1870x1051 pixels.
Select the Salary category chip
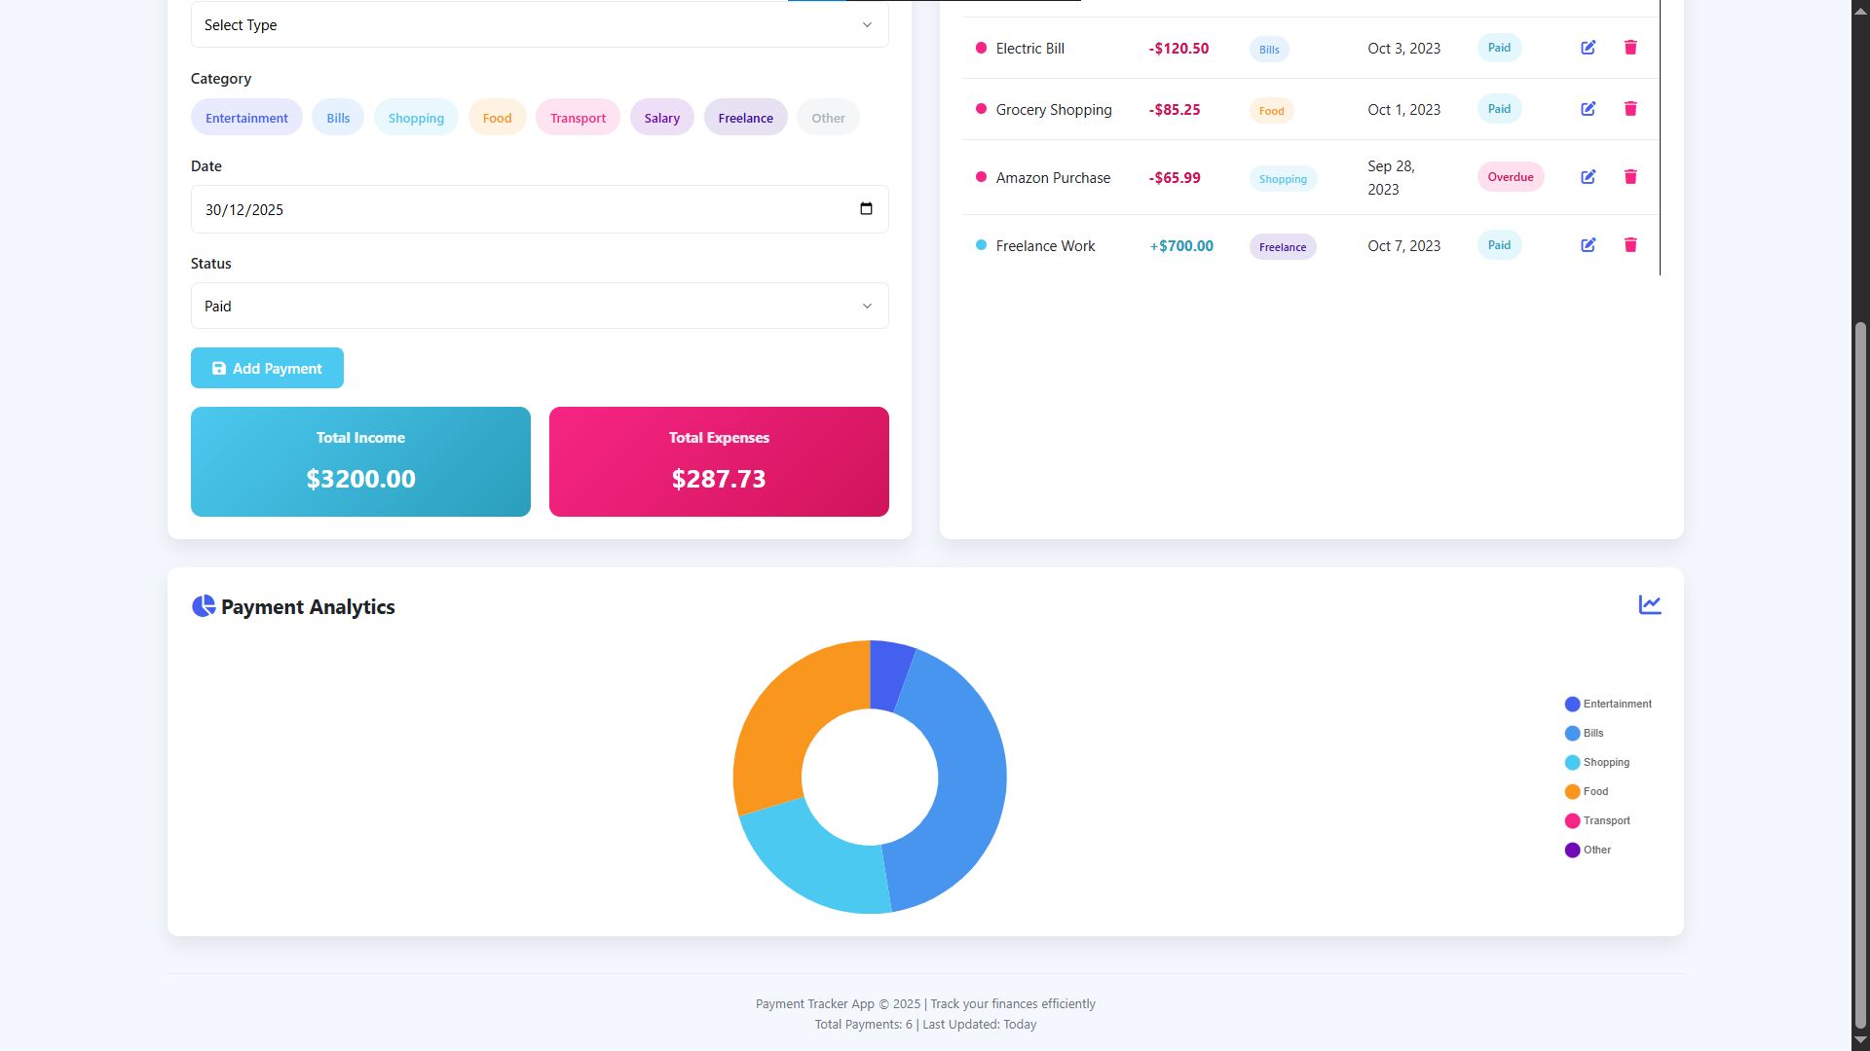(x=661, y=118)
